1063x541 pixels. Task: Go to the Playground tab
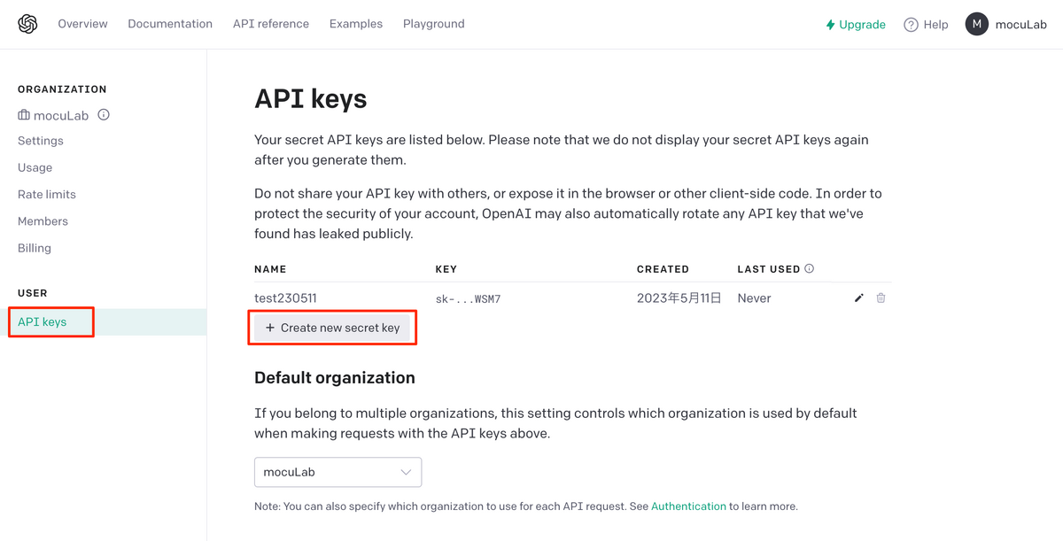433,24
